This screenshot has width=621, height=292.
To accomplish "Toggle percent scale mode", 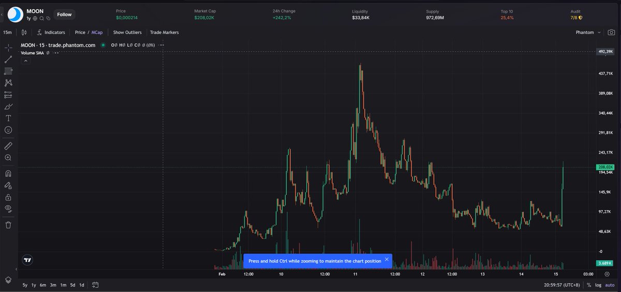I will point(589,285).
